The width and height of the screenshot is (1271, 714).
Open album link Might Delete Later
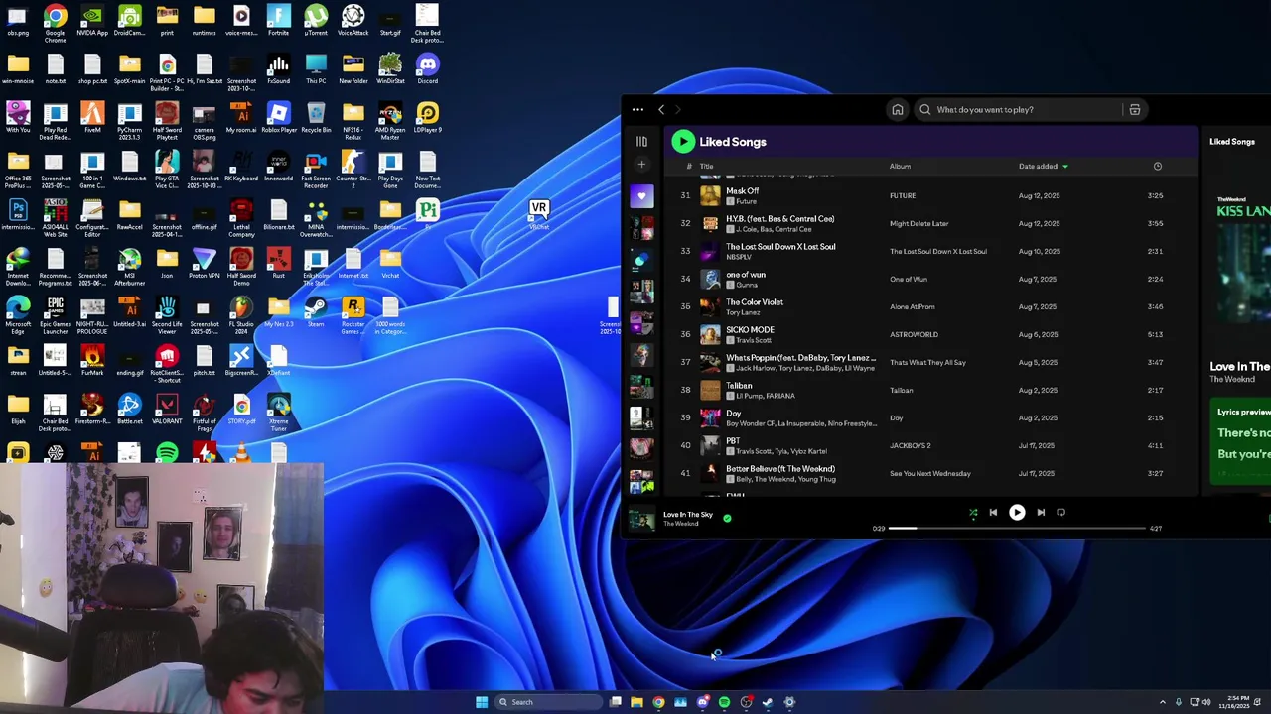tap(918, 224)
